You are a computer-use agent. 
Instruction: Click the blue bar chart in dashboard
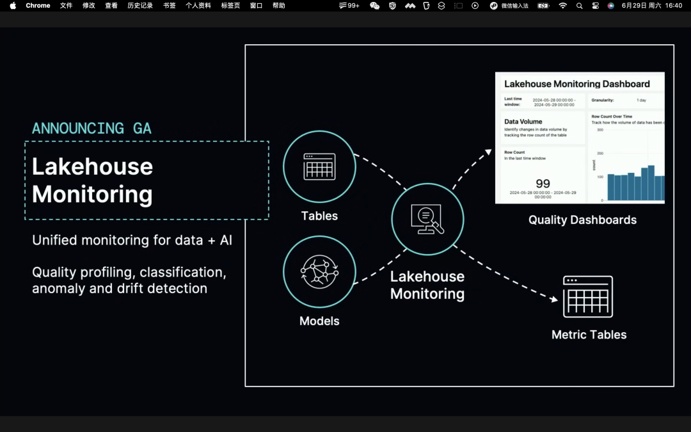tap(636, 182)
